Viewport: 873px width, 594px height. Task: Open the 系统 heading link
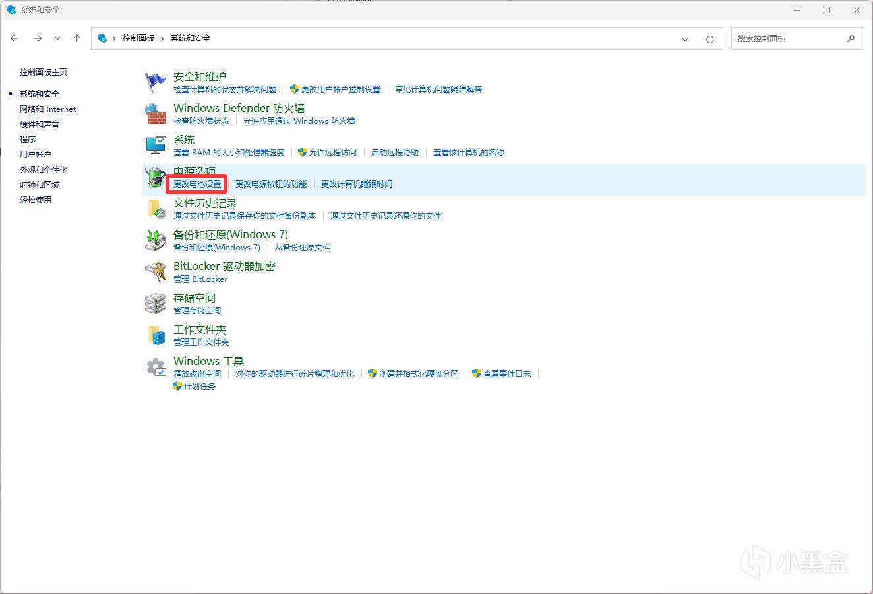click(x=184, y=140)
